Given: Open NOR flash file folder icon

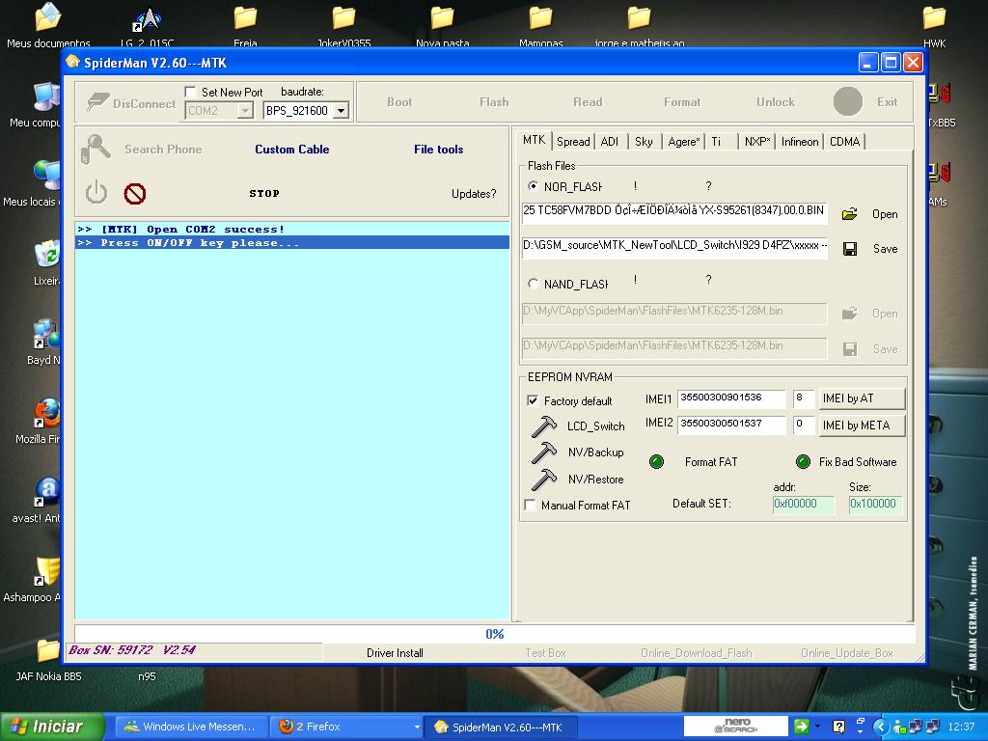Looking at the screenshot, I should 850,214.
